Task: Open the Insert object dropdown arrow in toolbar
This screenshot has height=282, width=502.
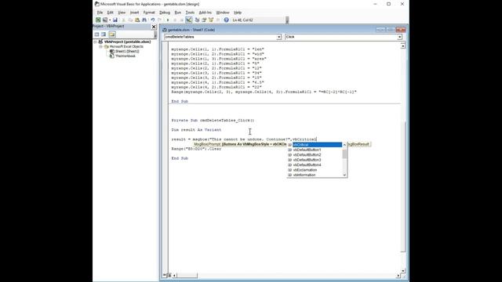Action: click(110, 20)
